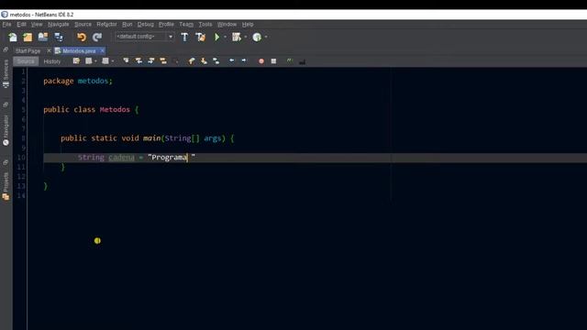Click the editor Forward navigation icon
The image size is (587, 330).
pos(105,61)
